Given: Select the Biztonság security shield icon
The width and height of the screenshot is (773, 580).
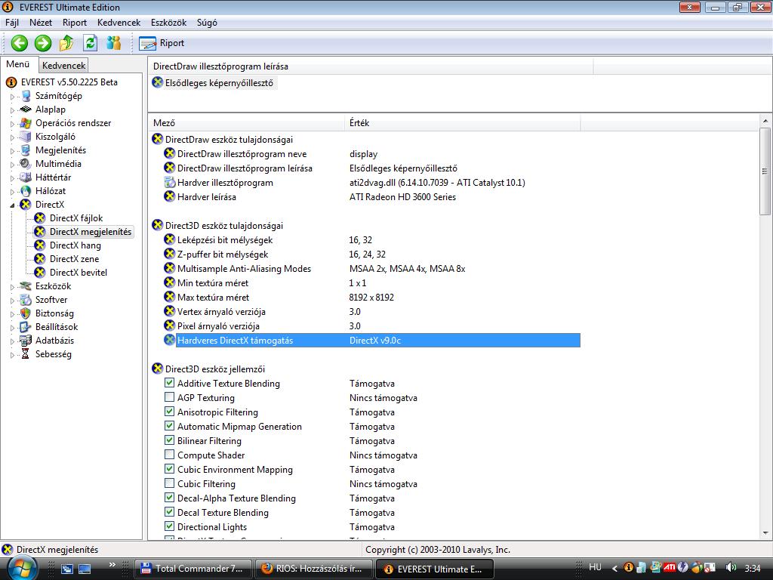Looking at the screenshot, I should [x=26, y=313].
